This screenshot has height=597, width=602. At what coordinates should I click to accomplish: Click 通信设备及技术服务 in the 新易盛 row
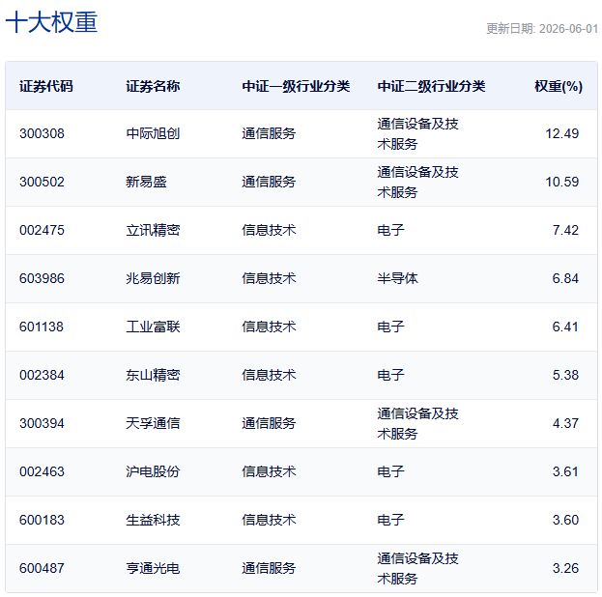click(417, 182)
